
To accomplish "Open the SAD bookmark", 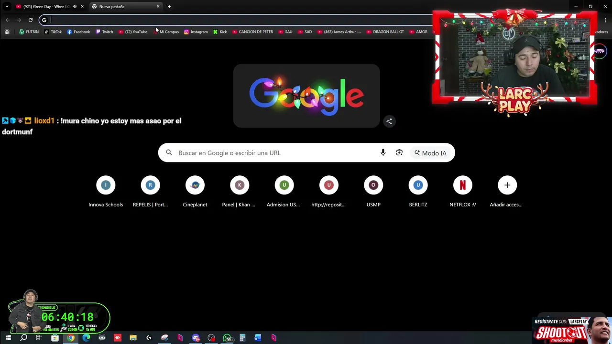I will tap(305, 32).
